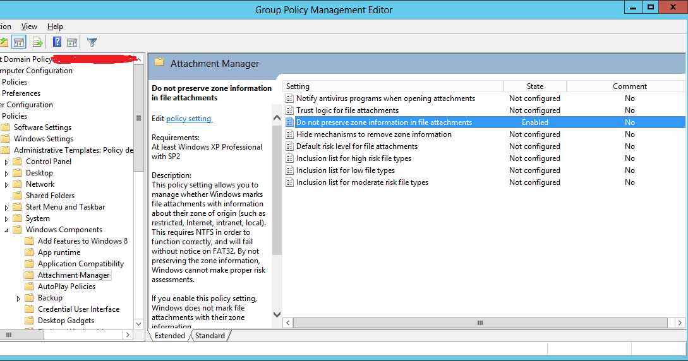Click the Enabled state cell
Image resolution: width=688 pixels, height=361 pixels.
[x=535, y=122]
